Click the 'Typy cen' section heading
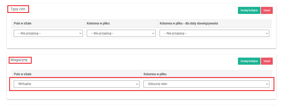 [18, 9]
